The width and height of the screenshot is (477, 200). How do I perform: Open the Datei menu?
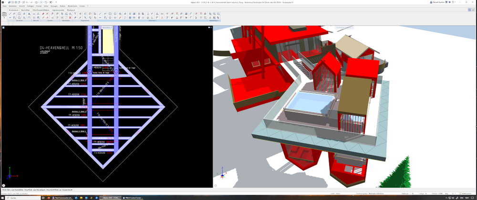[4, 6]
